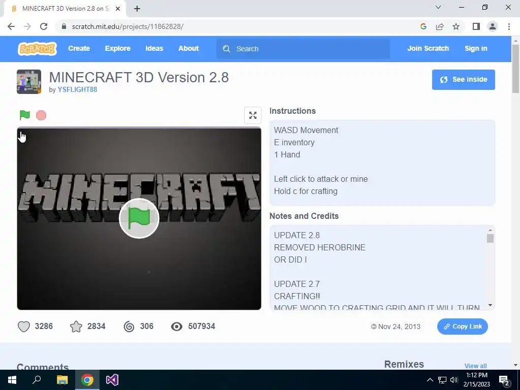Image resolution: width=520 pixels, height=390 pixels.
Task: Click the address bar URL
Action: click(127, 26)
